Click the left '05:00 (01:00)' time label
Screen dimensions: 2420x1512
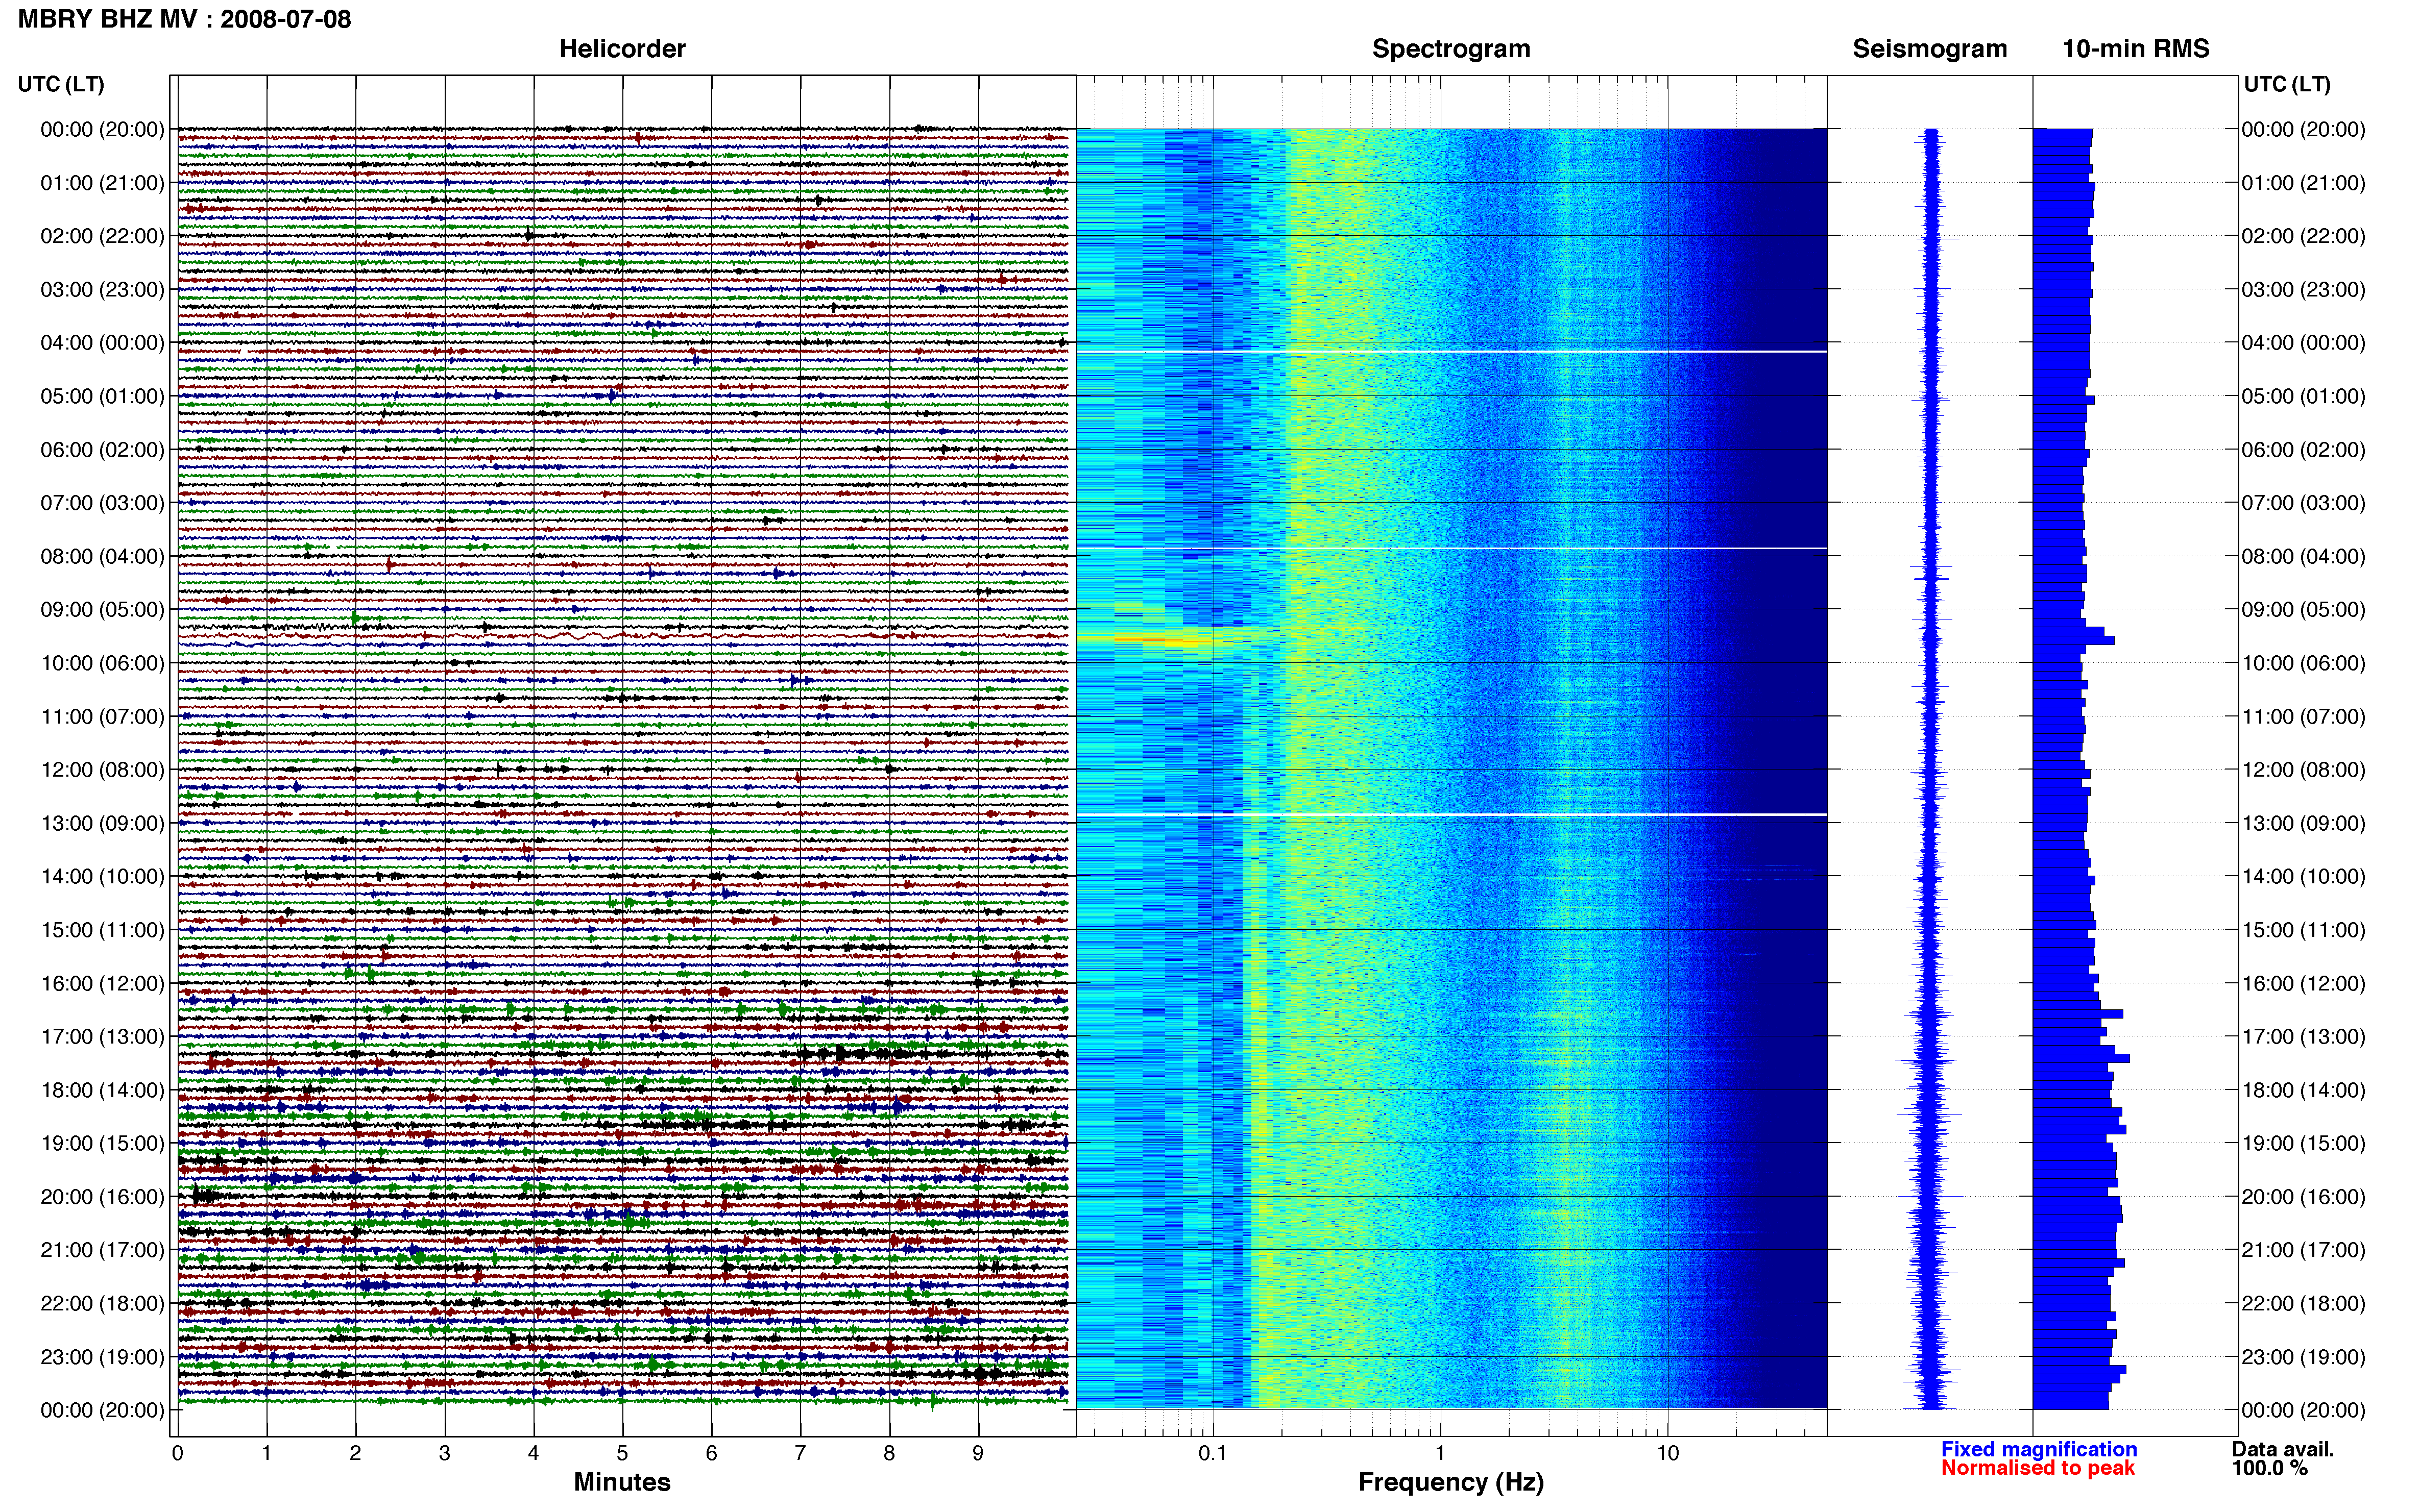pyautogui.click(x=102, y=396)
